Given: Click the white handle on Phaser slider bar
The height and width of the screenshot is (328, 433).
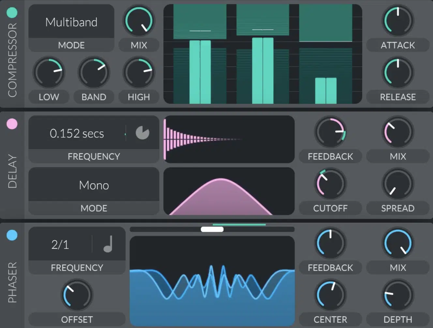Looking at the screenshot, I should (x=212, y=229).
